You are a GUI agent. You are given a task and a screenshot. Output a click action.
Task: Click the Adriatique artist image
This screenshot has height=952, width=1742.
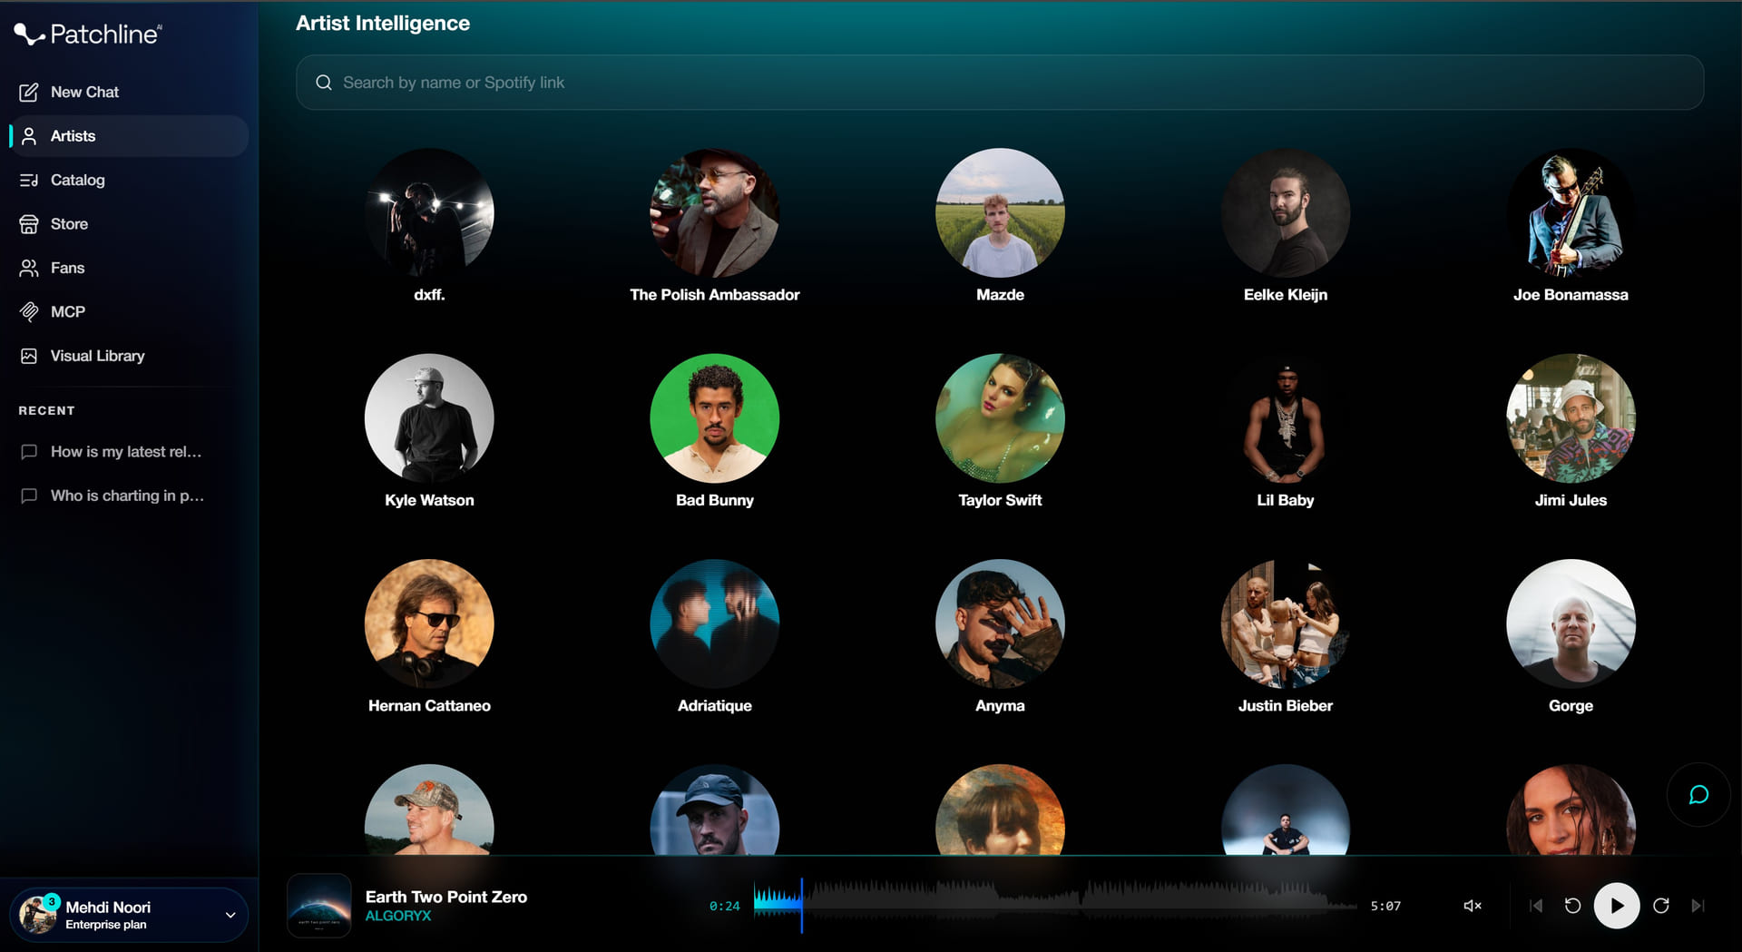pyautogui.click(x=715, y=624)
